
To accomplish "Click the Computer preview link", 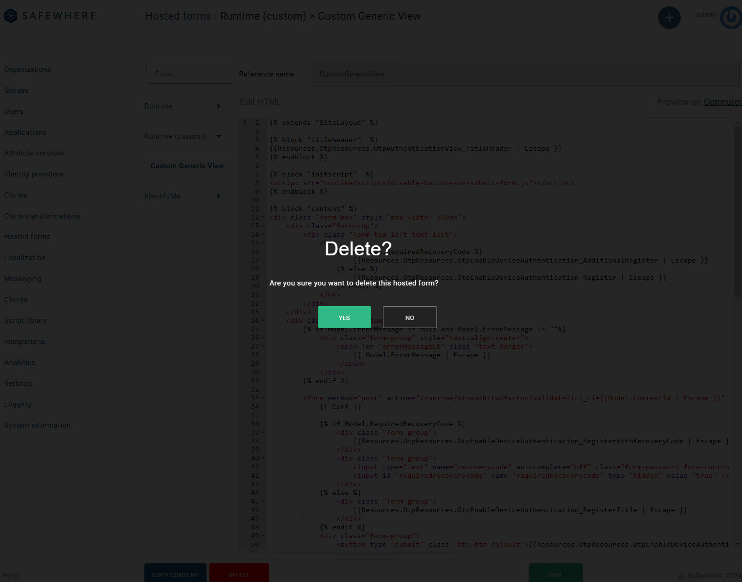I will pyautogui.click(x=722, y=102).
